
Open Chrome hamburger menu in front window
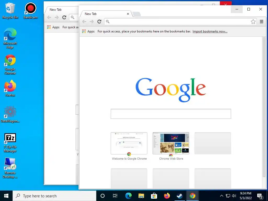(x=261, y=21)
